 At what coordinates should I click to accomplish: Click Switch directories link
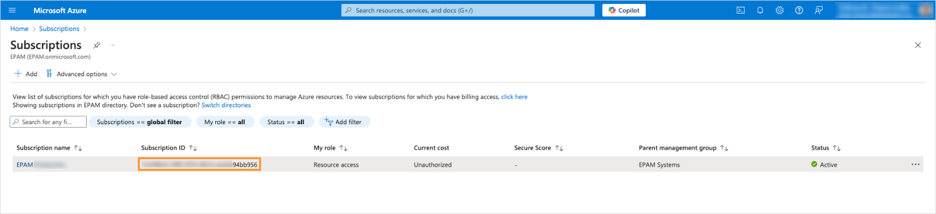click(226, 105)
